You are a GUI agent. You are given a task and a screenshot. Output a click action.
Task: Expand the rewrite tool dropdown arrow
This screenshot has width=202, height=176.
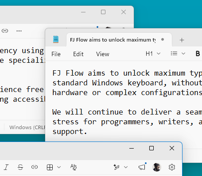point(126,167)
